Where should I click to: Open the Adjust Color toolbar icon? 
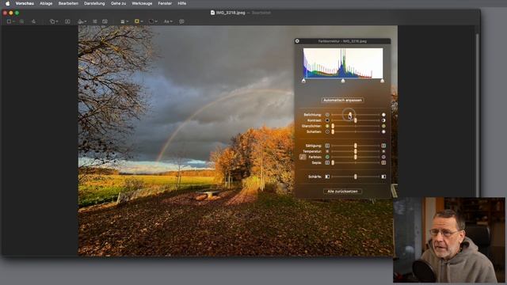point(95,21)
